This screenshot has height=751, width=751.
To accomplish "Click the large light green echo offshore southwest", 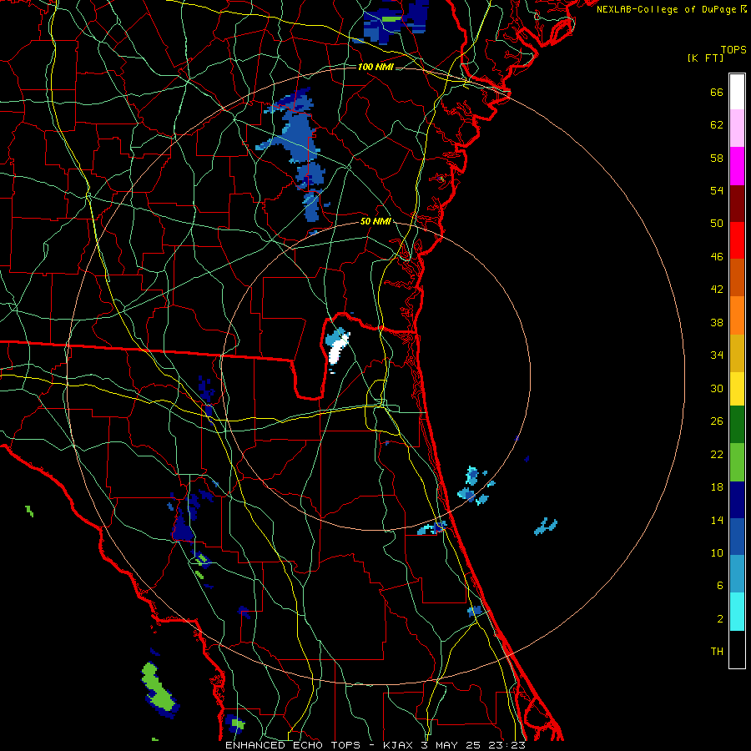I will point(158,688).
